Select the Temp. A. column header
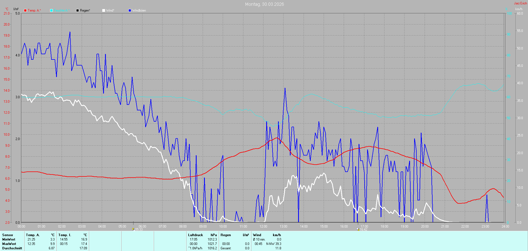 tap(33, 235)
